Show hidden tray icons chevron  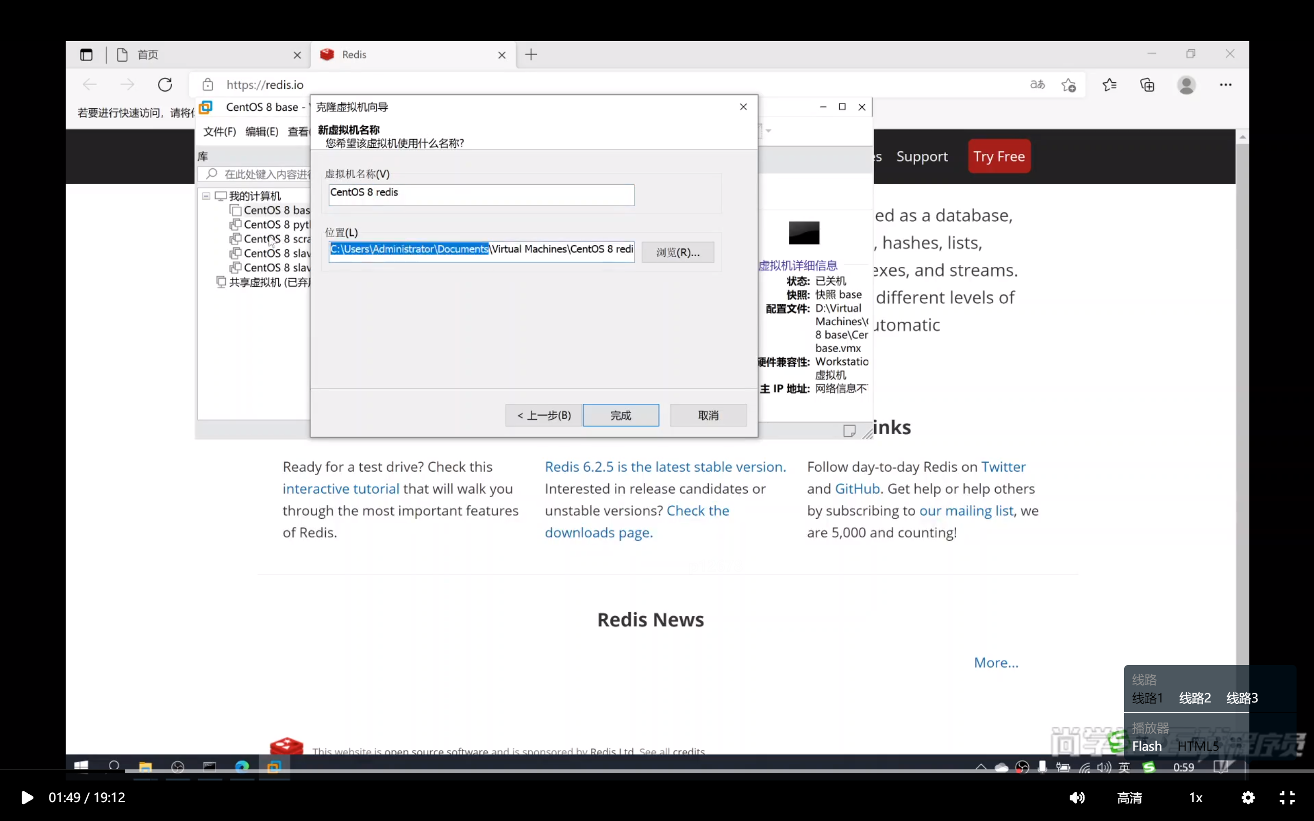coord(980,767)
